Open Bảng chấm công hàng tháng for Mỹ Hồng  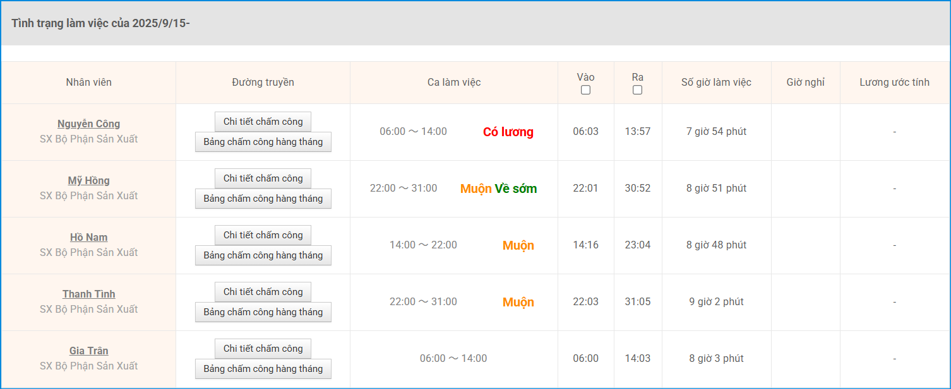pos(263,199)
